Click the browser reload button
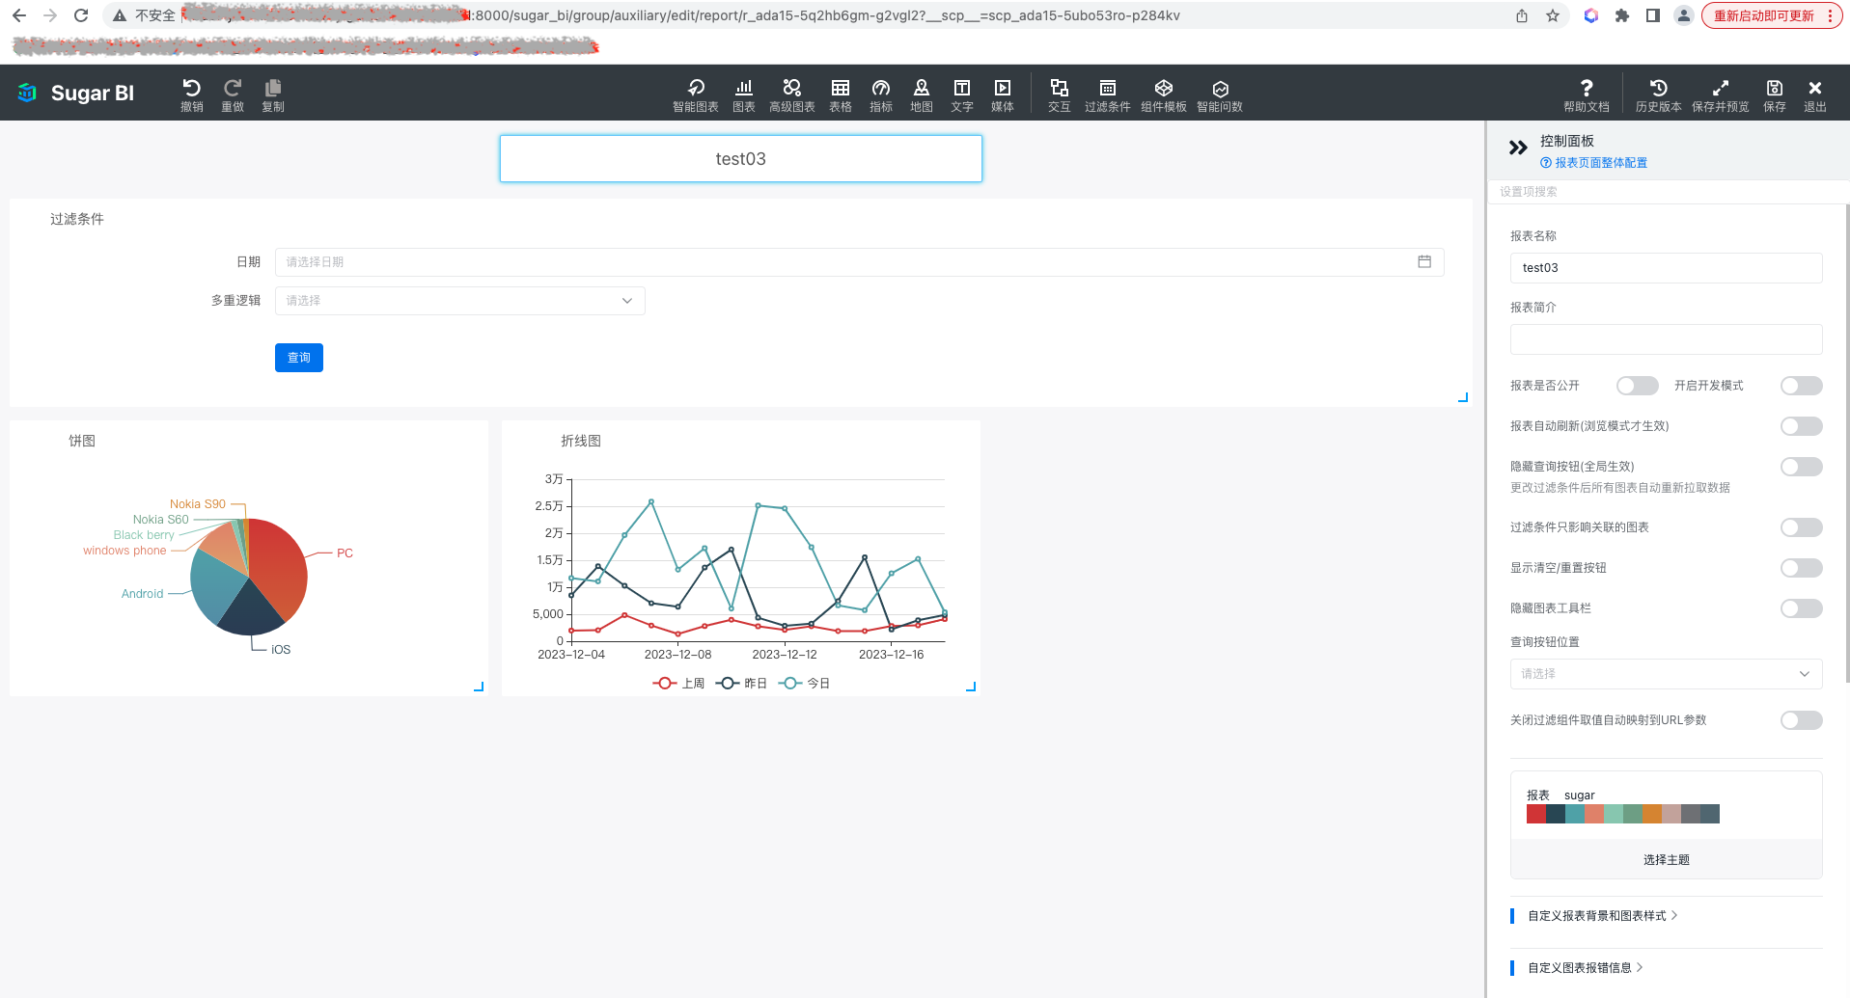This screenshot has width=1850, height=998. 81,15
